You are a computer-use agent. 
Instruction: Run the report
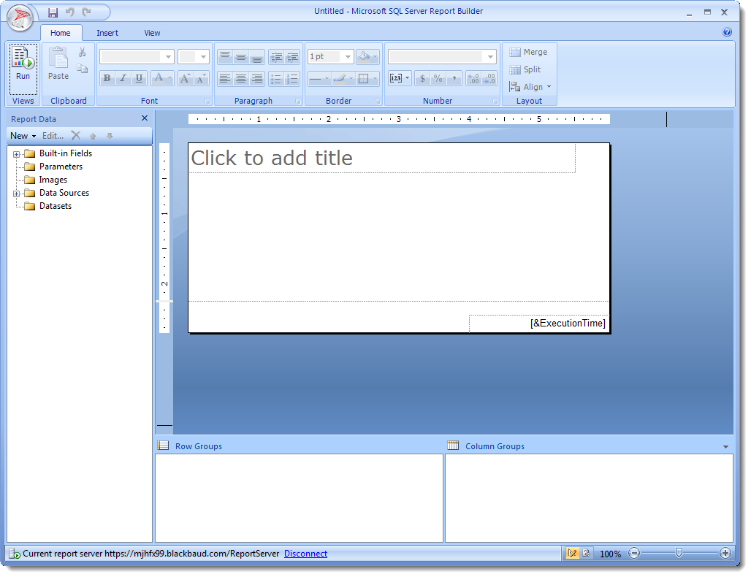coord(23,69)
